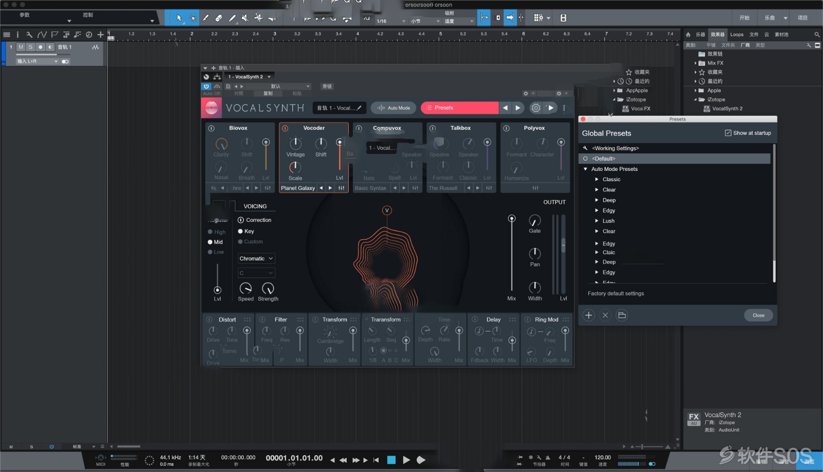Click the Presets list scrollbar
The height and width of the screenshot is (472, 823).
774,213
